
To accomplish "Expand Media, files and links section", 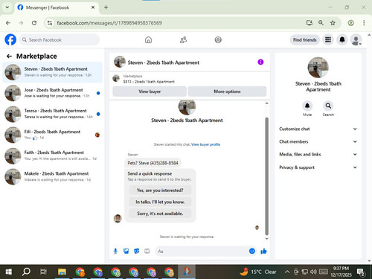I will pos(318,154).
